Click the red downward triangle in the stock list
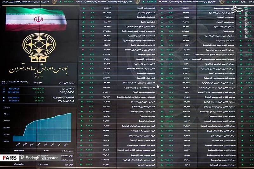 [83, 50]
